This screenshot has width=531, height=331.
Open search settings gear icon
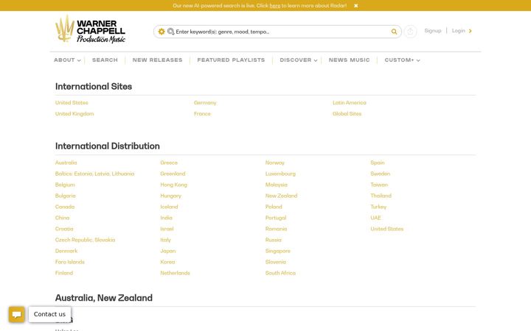click(x=162, y=32)
